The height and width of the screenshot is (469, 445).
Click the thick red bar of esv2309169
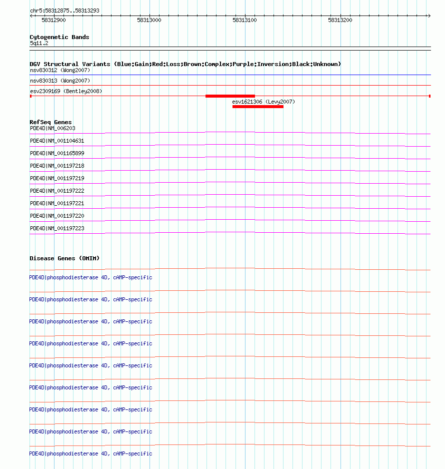[230, 96]
